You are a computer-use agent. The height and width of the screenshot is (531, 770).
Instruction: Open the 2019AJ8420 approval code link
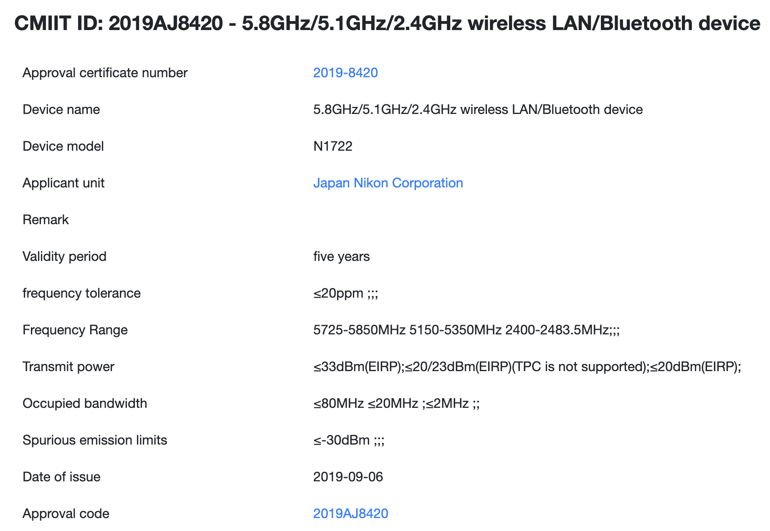point(350,513)
